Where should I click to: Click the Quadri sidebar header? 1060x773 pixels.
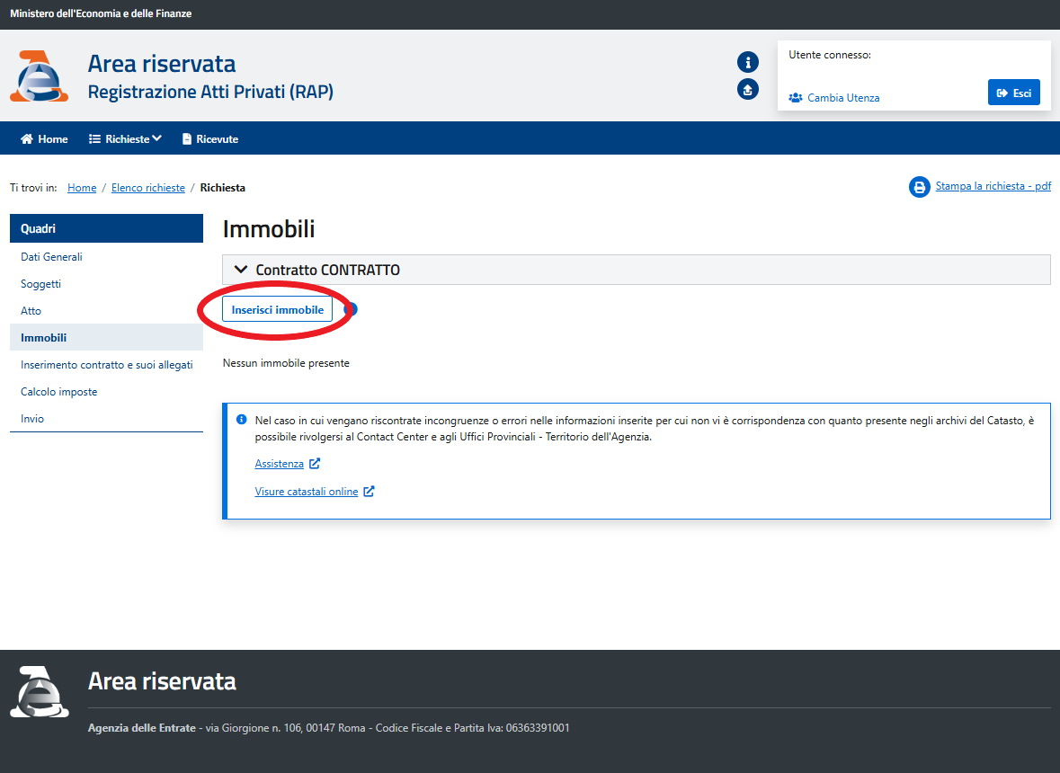[x=106, y=228]
